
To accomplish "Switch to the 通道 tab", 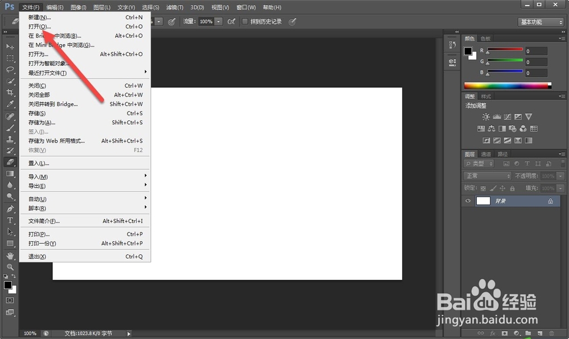I will click(x=486, y=154).
